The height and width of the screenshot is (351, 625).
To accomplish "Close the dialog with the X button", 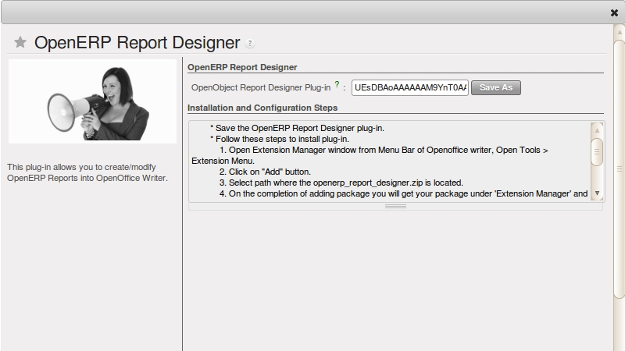I will point(614,12).
